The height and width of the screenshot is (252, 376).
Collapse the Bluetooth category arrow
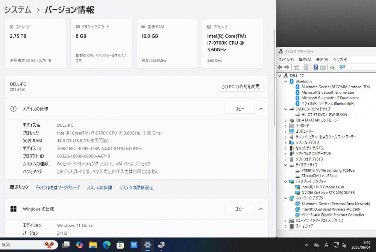coord(286,81)
